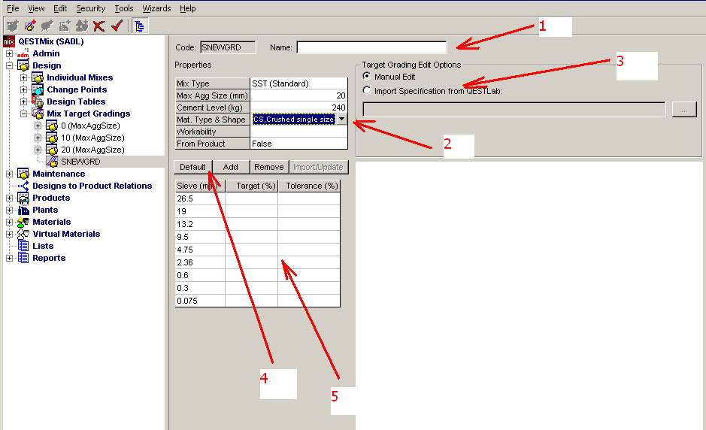The width and height of the screenshot is (706, 430).
Task: Click the Products tree node icon
Action: click(23, 198)
